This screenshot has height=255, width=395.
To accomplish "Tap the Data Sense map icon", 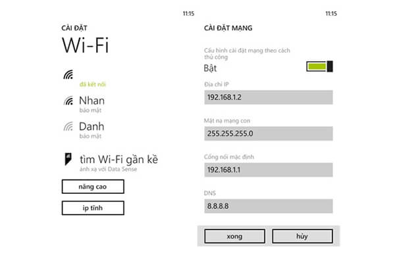I will coord(68,159).
